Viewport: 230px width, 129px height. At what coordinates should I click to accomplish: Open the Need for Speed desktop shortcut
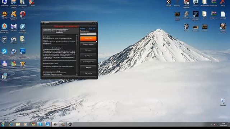(x=187, y=4)
